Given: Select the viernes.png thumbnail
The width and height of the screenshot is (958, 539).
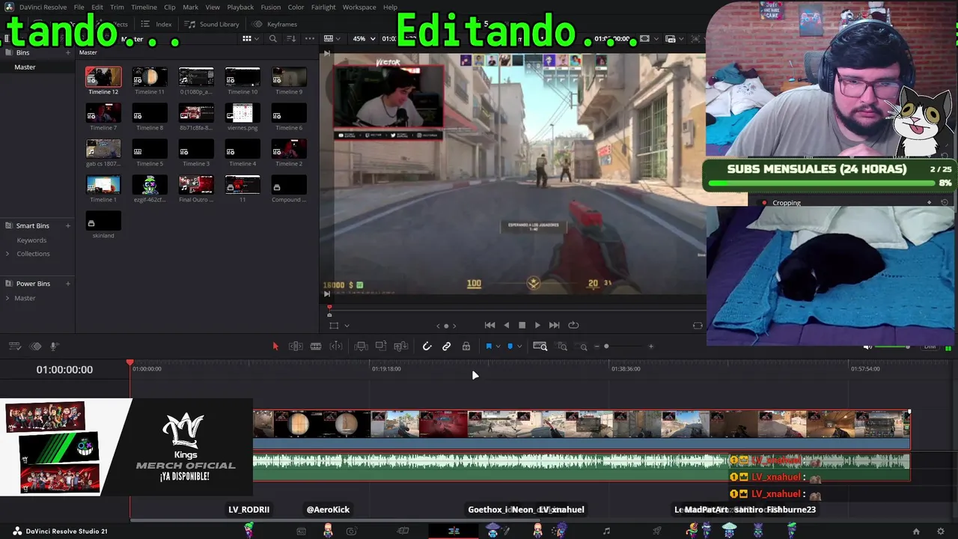Looking at the screenshot, I should (242, 112).
